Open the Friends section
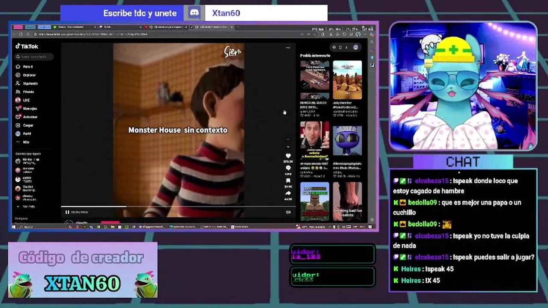The height and width of the screenshot is (308, 548). click(25, 92)
